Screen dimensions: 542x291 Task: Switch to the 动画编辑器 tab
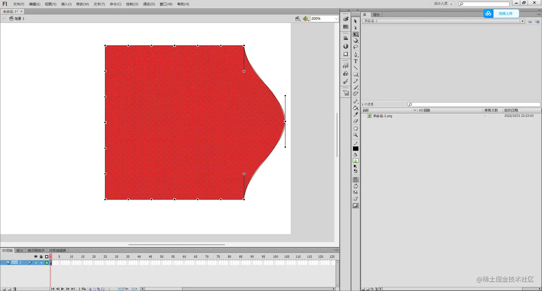click(57, 250)
